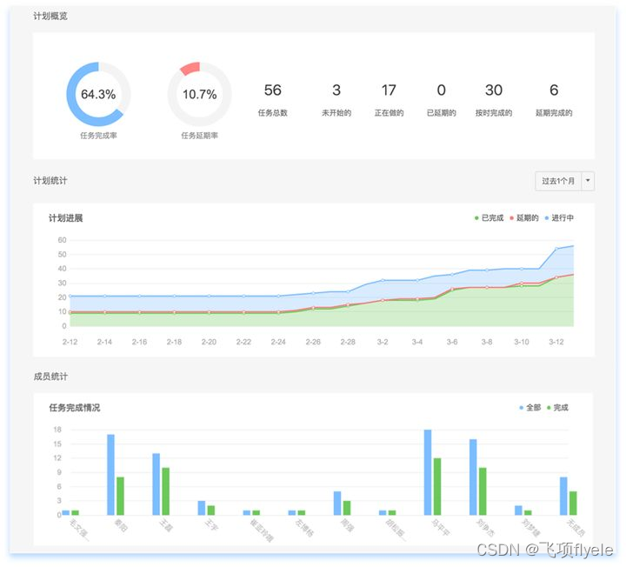Screen dimensions: 626x567
Task: Select the 3 未开始的 statistic
Action: click(336, 100)
